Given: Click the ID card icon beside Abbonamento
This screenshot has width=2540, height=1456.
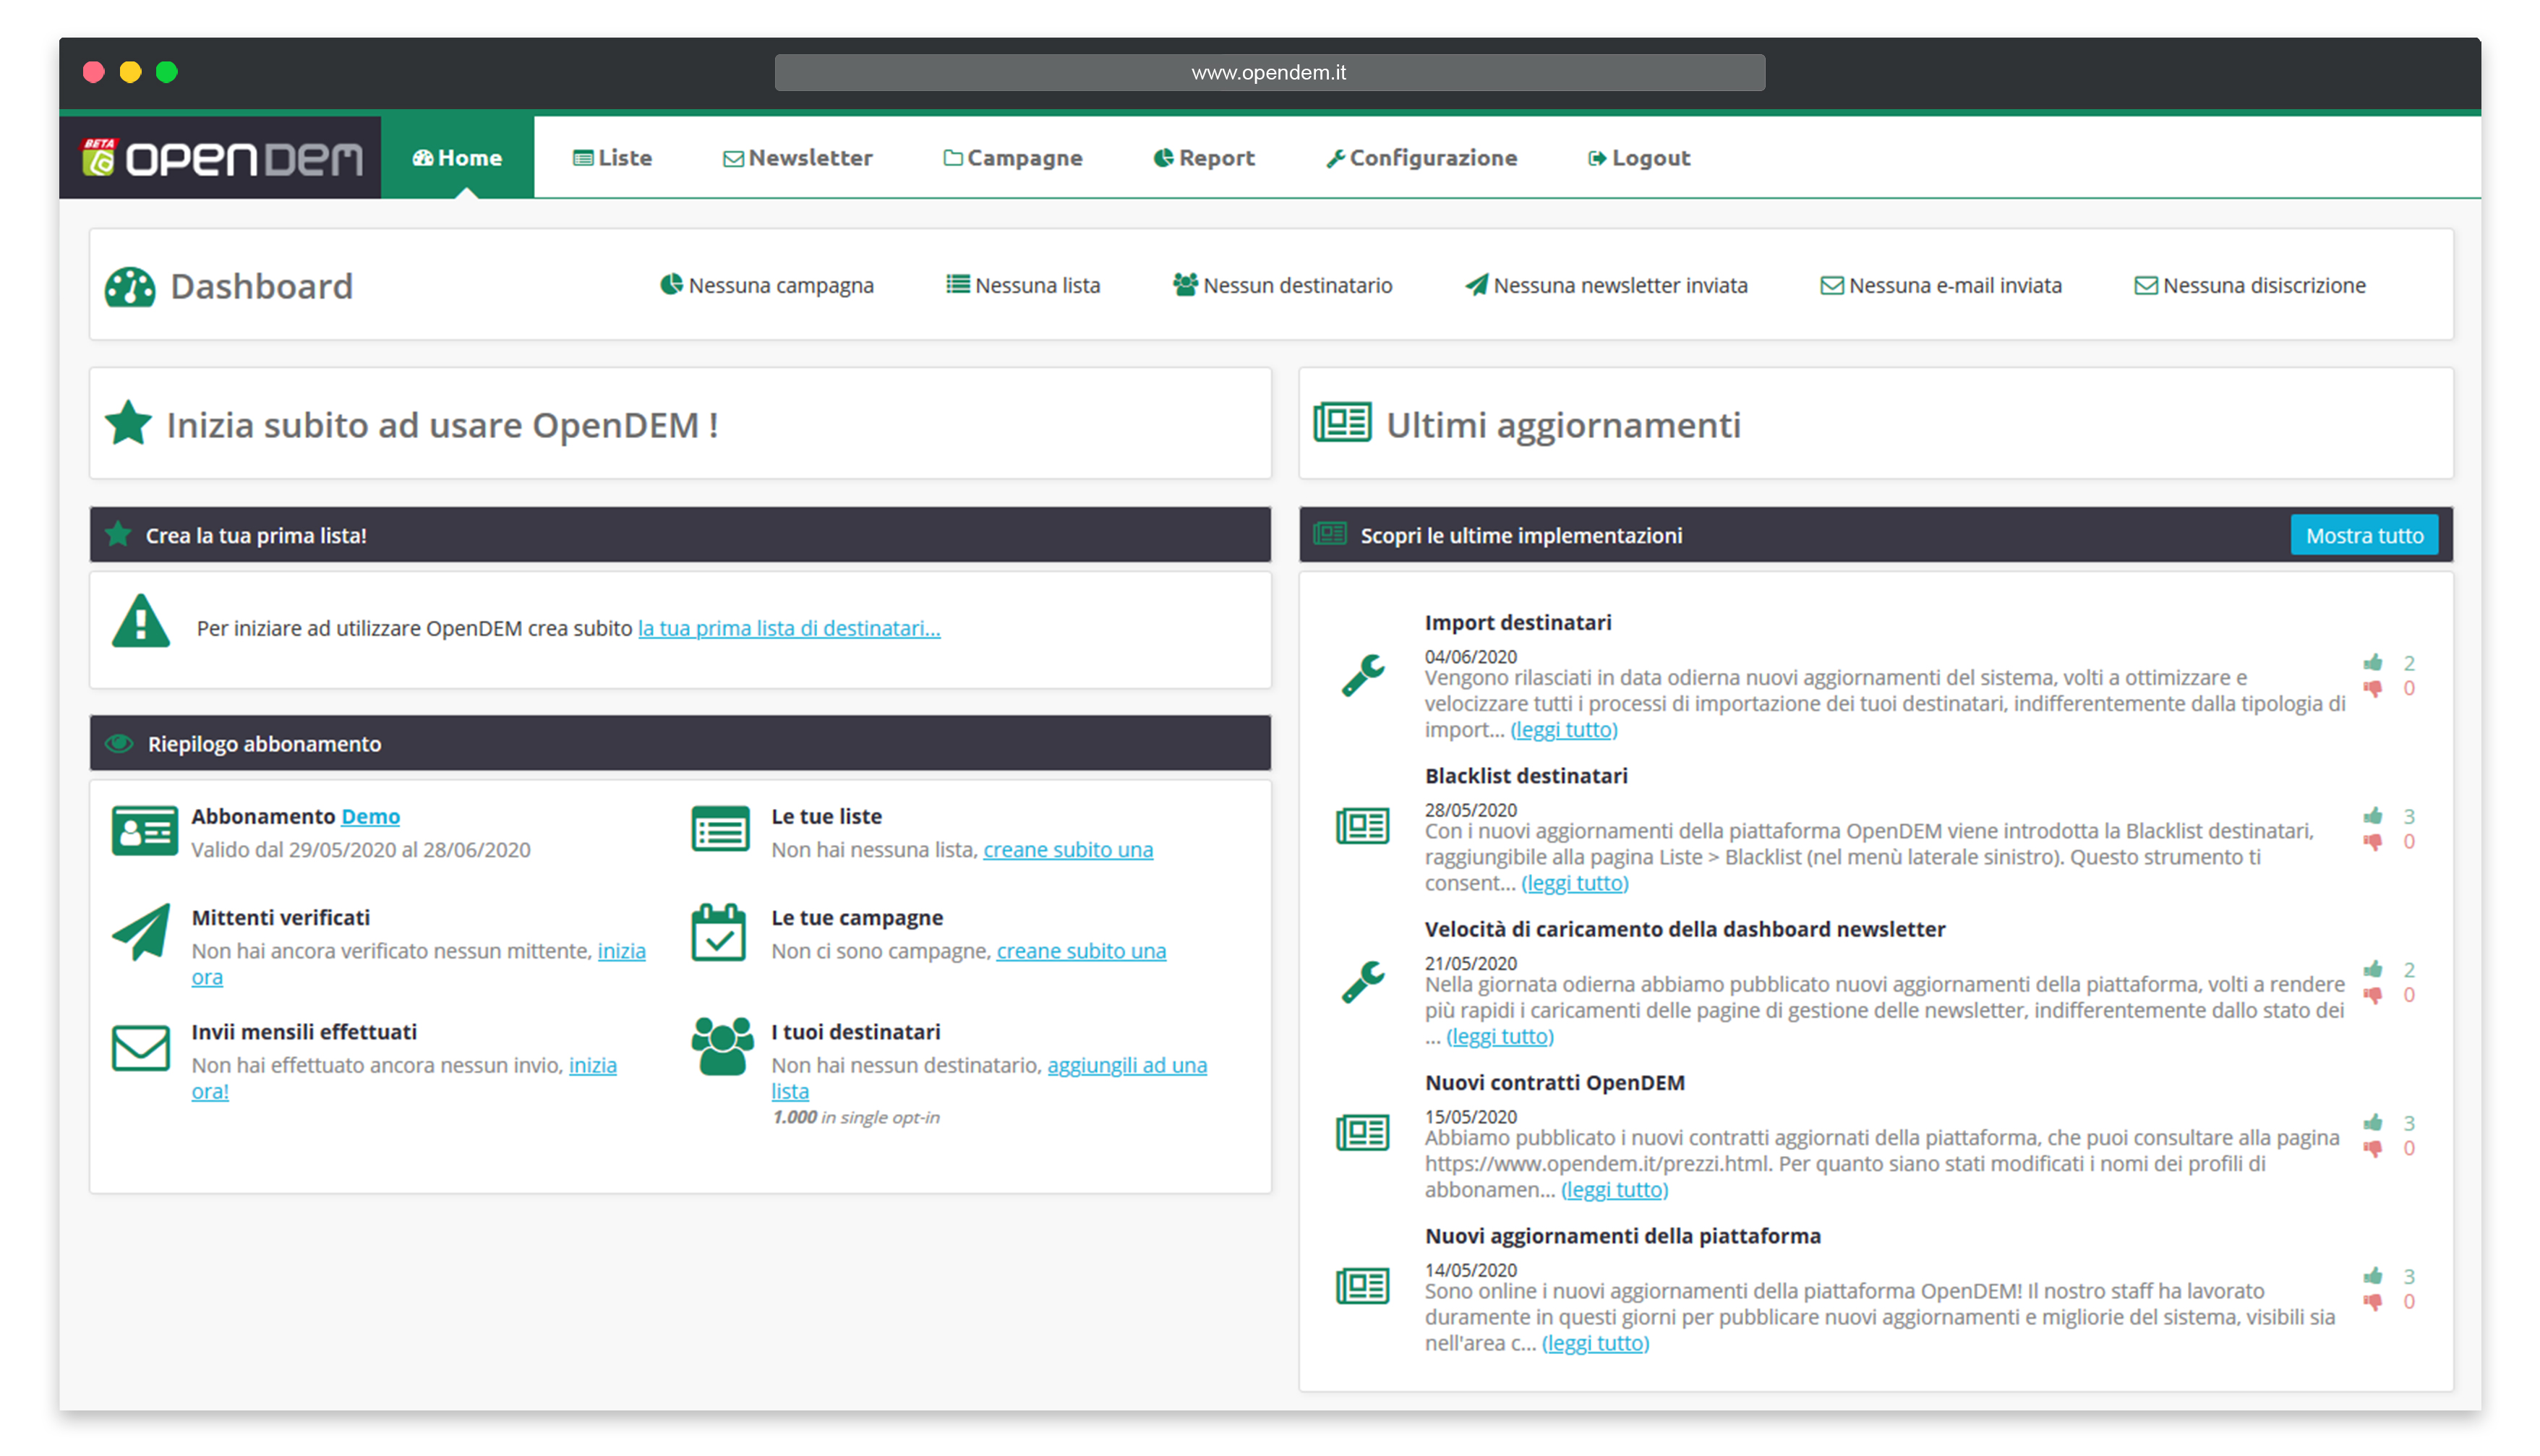Looking at the screenshot, I should pyautogui.click(x=145, y=831).
